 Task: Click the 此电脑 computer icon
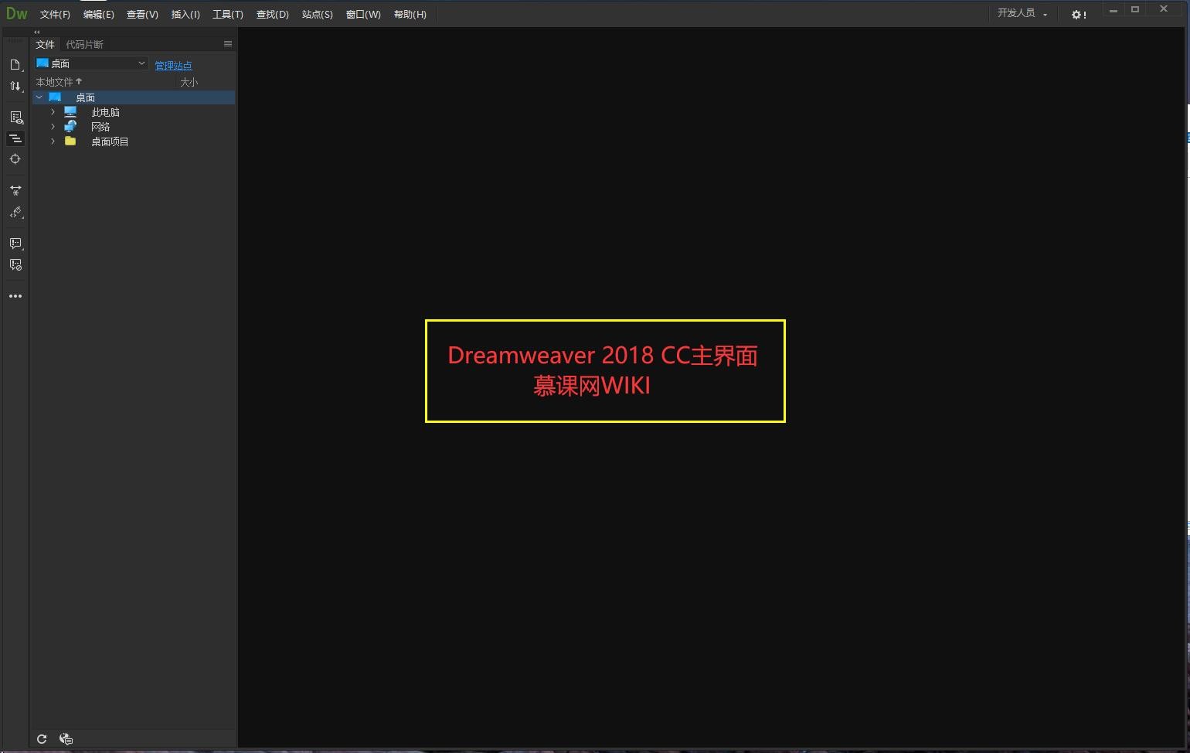(x=70, y=111)
